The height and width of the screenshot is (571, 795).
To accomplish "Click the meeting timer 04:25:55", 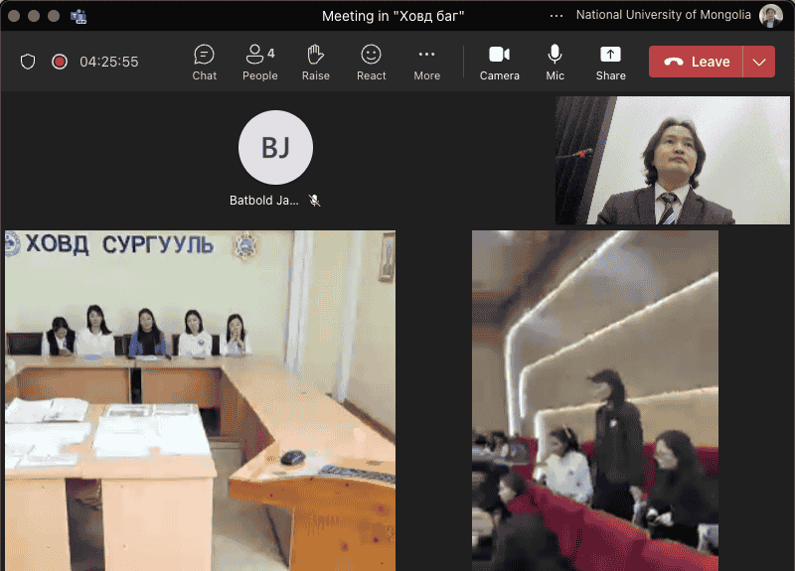I will (109, 62).
